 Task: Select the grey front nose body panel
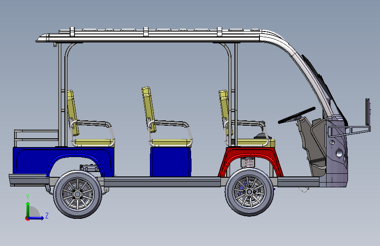click(x=337, y=152)
